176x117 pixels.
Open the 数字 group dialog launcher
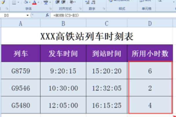(x=104, y=8)
